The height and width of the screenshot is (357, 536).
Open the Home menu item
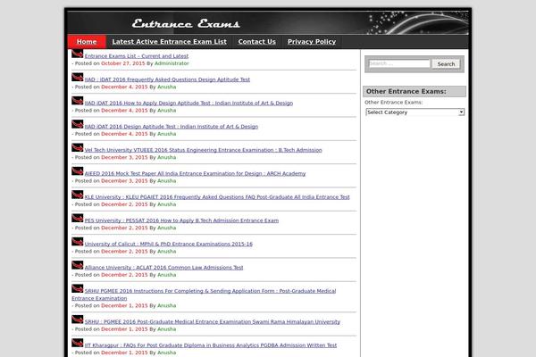click(x=87, y=42)
